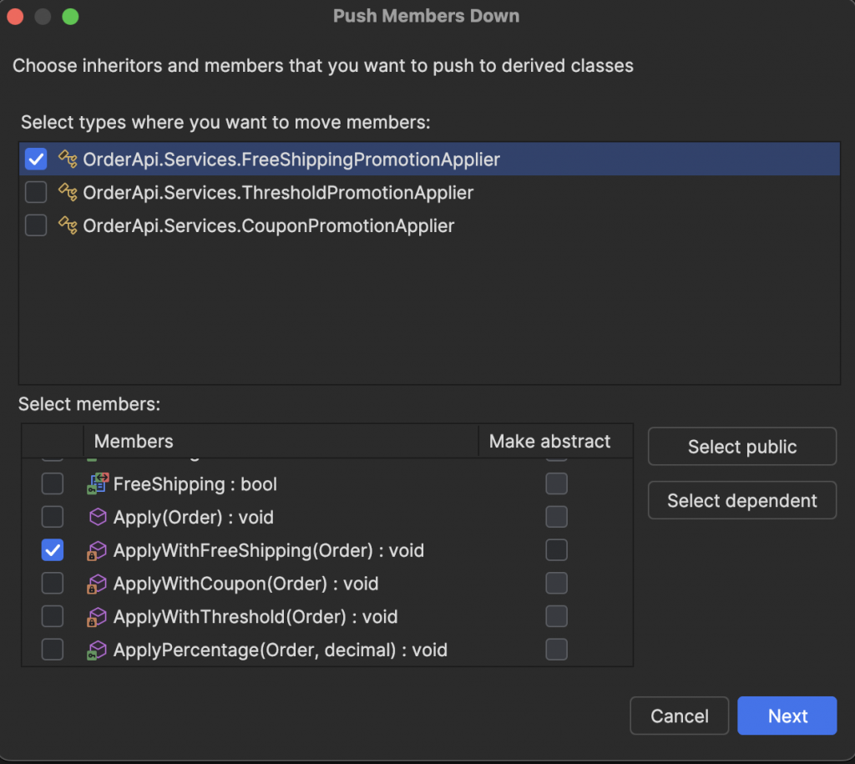Click the ApplyWithFreeShipping private method icon
Viewport: 855px width, 764px height.
(99, 550)
